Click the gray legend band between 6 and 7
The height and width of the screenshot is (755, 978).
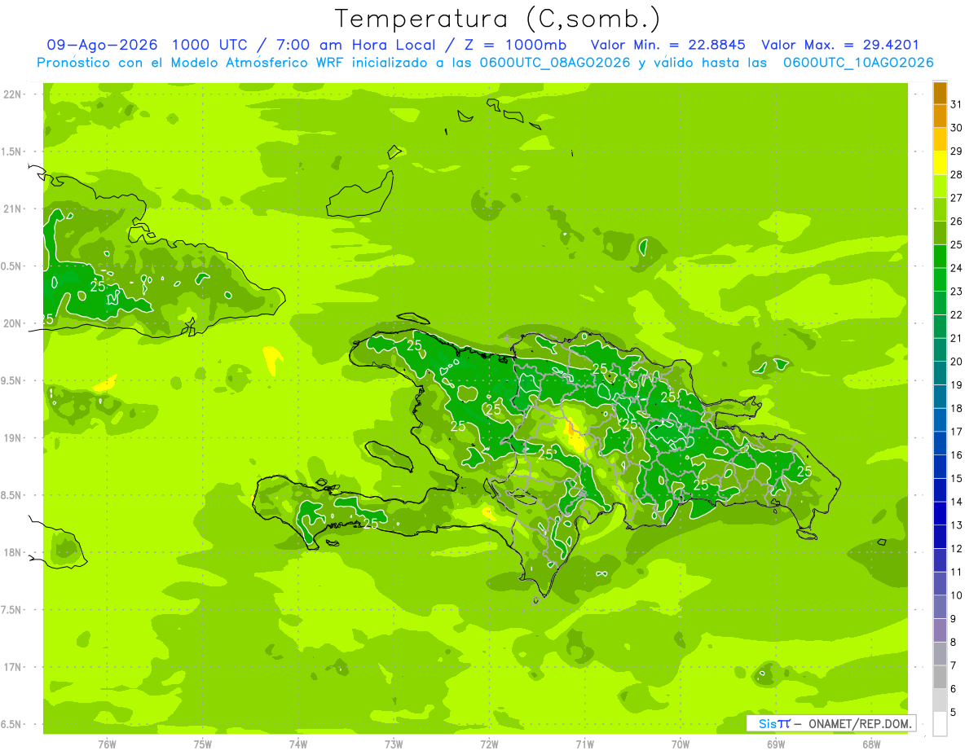(940, 678)
